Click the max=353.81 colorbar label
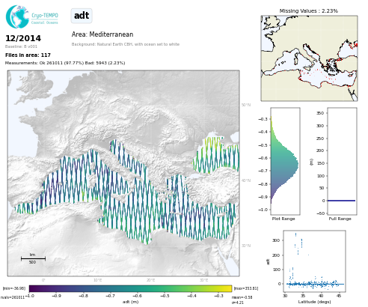368x307 pixels. pos(246,288)
